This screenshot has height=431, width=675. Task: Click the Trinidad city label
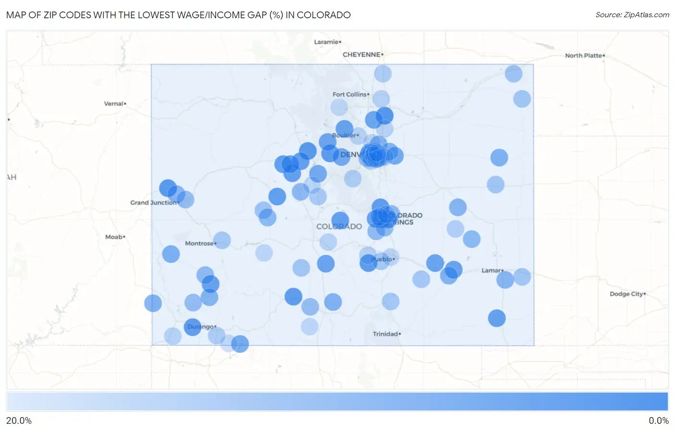point(386,334)
